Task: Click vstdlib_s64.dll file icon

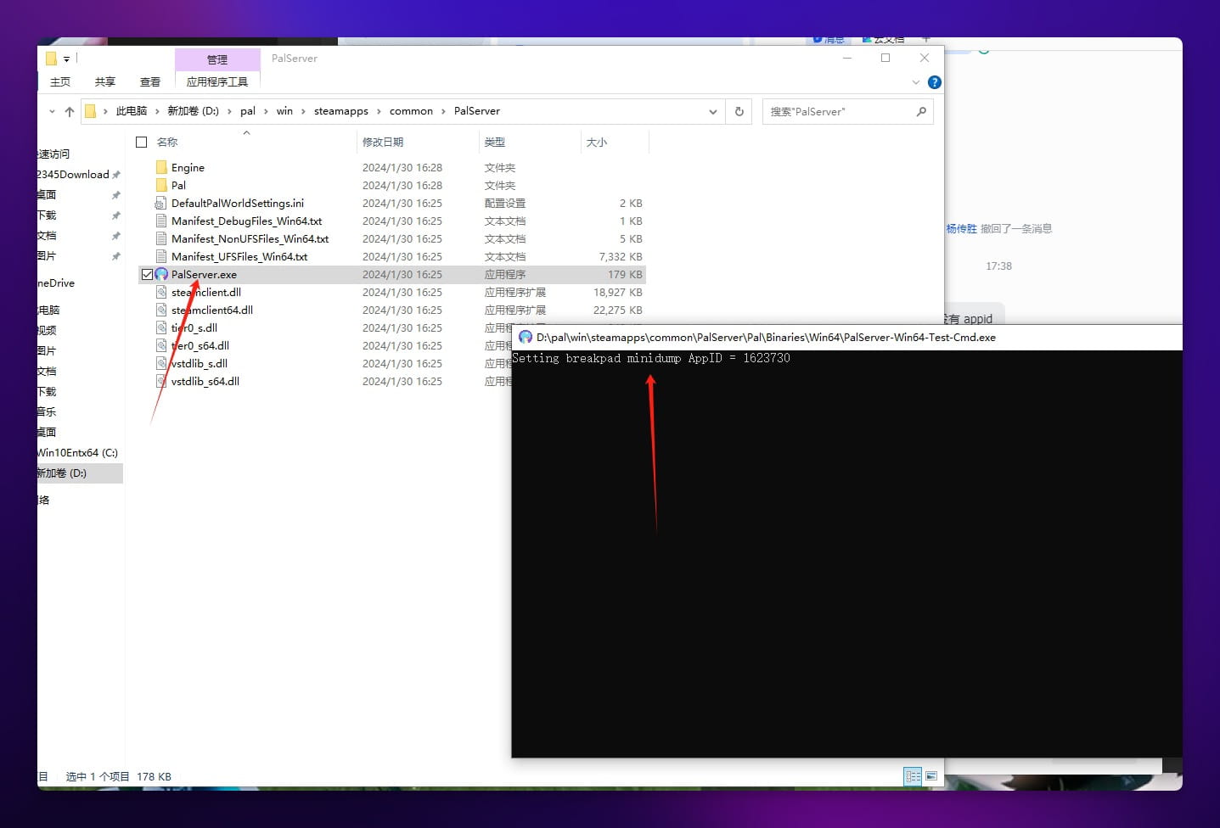Action: tap(161, 382)
